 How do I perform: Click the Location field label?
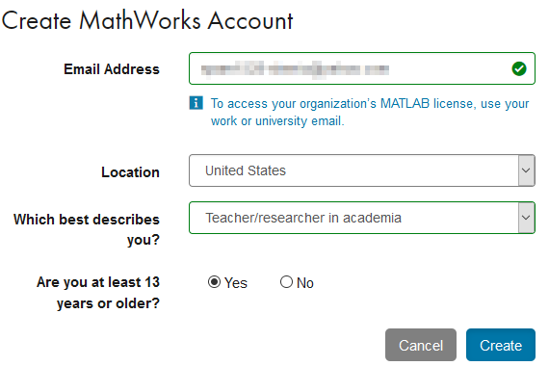[130, 172]
